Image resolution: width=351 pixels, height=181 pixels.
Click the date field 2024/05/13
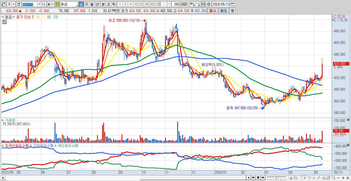click(x=221, y=4)
